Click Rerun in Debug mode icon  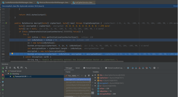(x=3, y=71)
